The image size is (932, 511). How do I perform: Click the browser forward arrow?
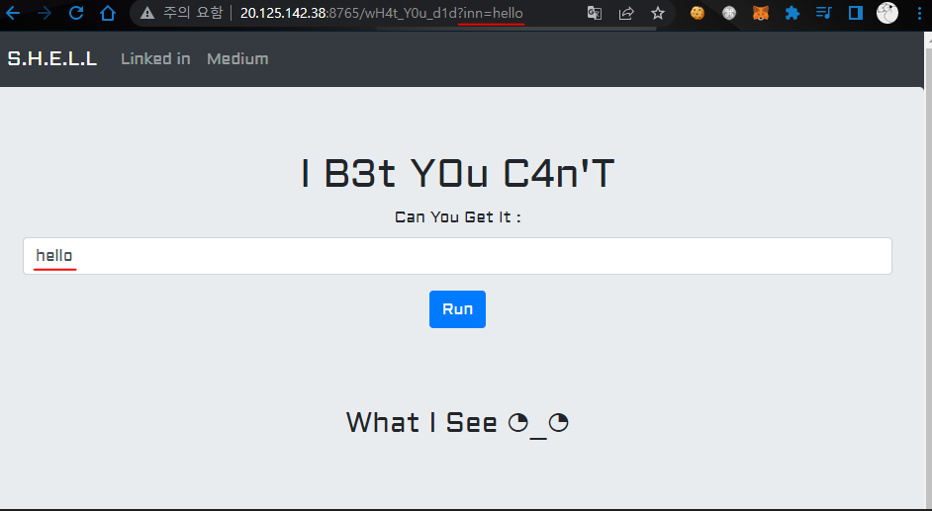44,13
